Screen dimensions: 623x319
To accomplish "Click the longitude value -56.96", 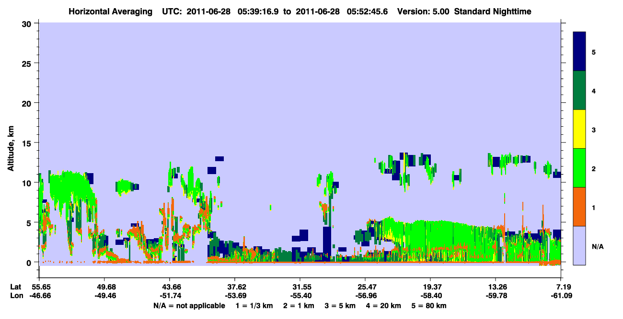I will click(365, 296).
